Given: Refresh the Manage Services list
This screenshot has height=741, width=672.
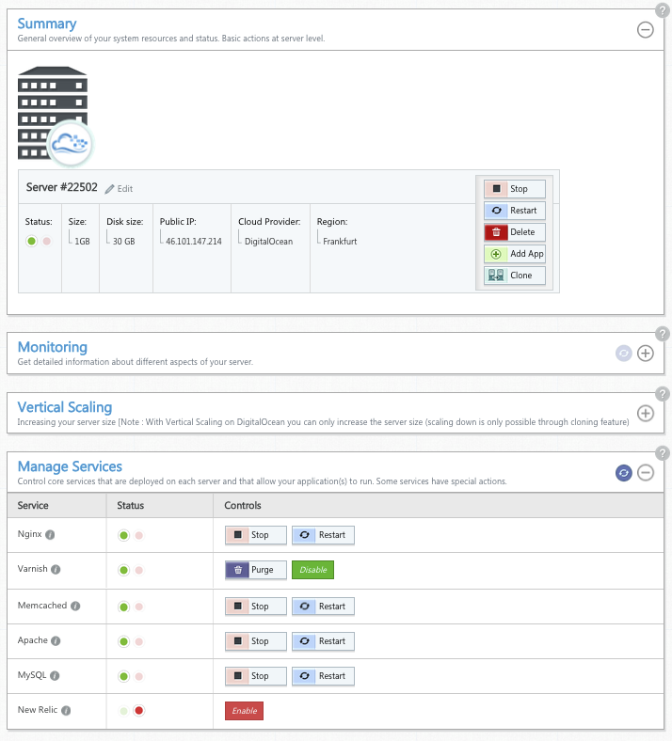Looking at the screenshot, I should [x=624, y=473].
